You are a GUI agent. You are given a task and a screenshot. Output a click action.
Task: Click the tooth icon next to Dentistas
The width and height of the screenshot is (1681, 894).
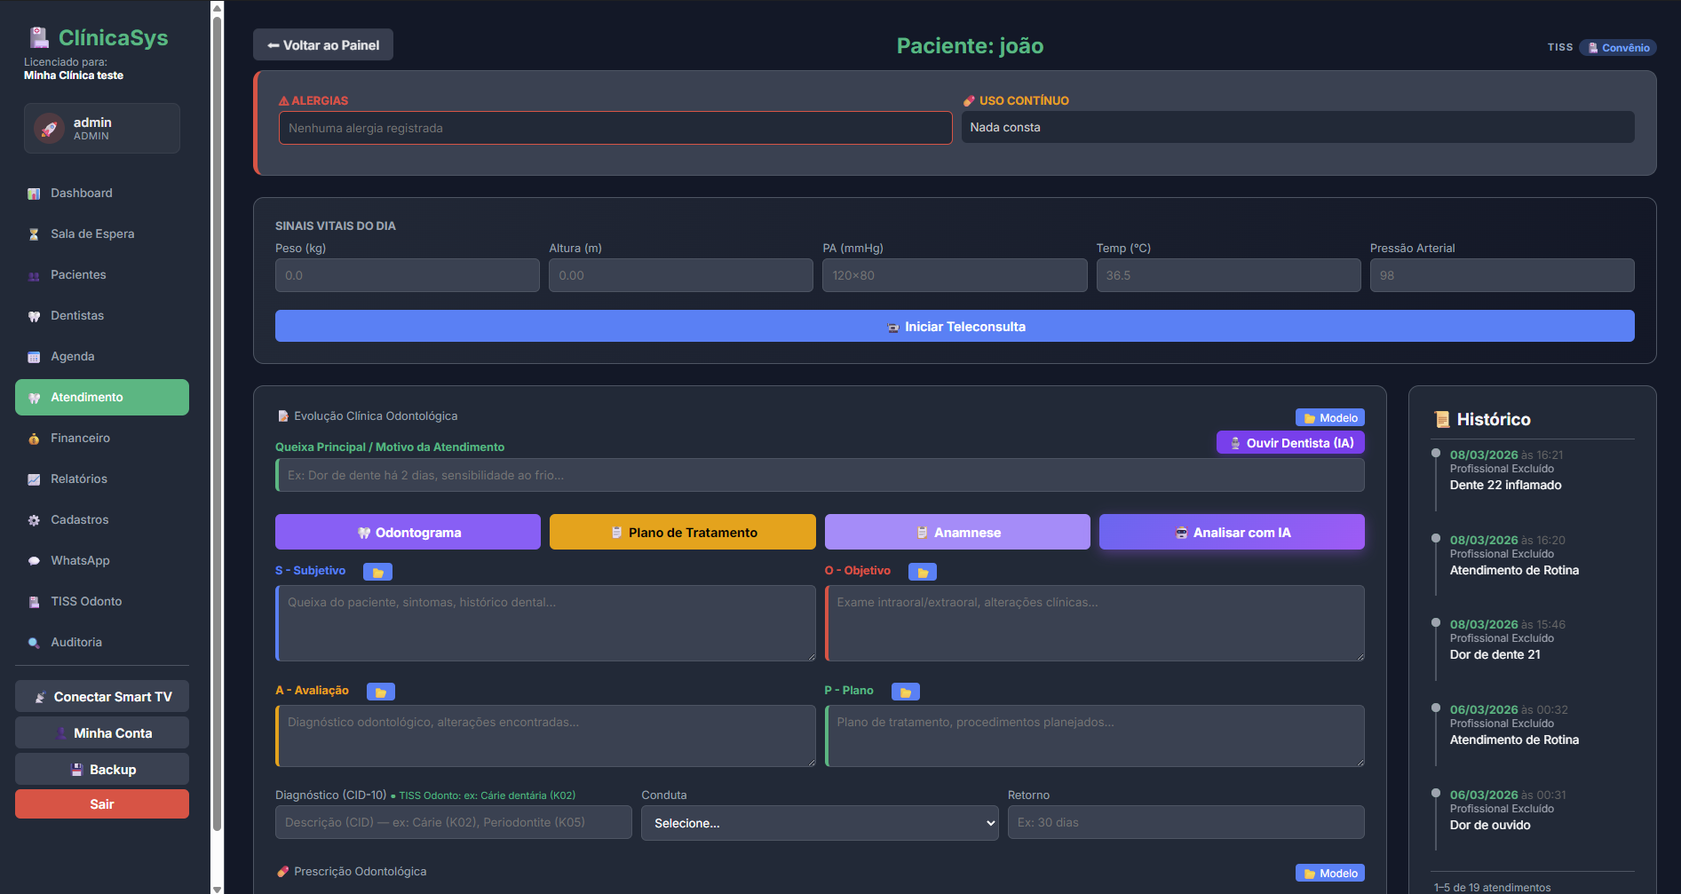coord(34,316)
